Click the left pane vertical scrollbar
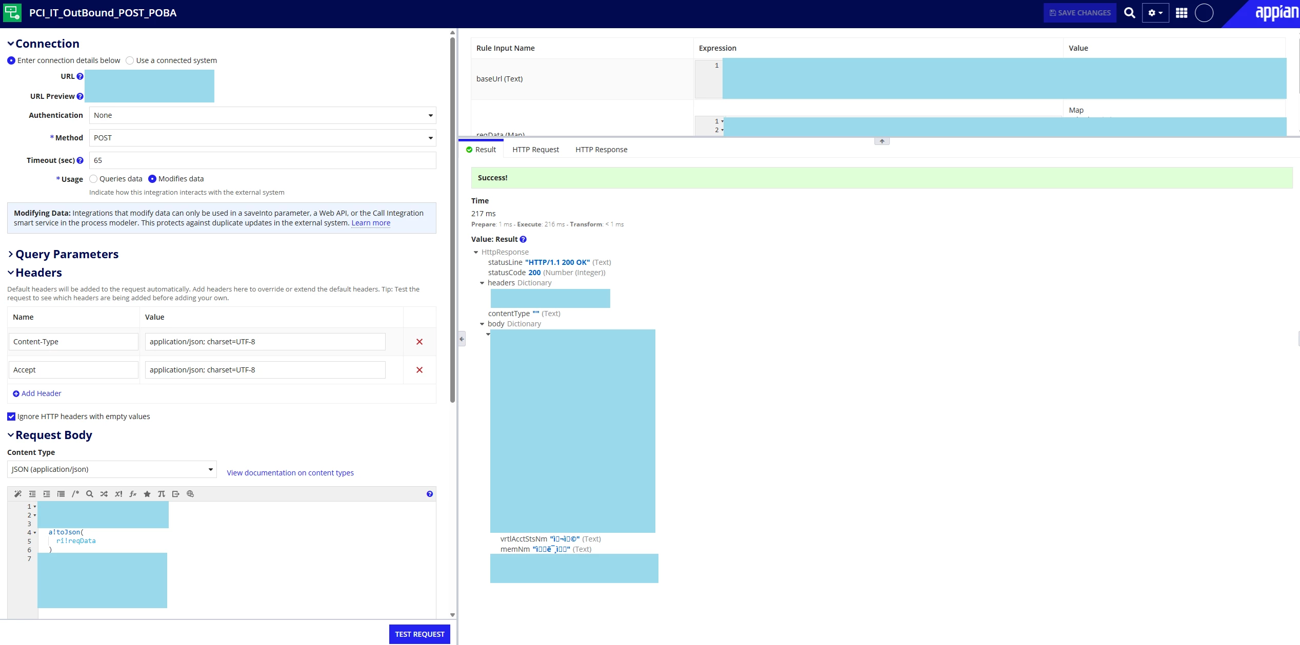The image size is (1300, 645). (x=452, y=220)
